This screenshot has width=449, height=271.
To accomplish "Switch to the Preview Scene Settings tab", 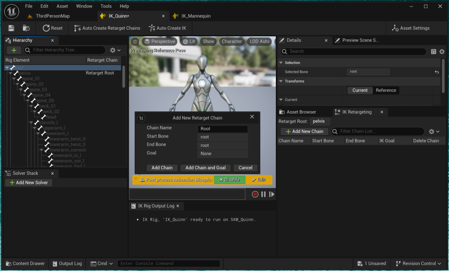I will tap(357, 40).
